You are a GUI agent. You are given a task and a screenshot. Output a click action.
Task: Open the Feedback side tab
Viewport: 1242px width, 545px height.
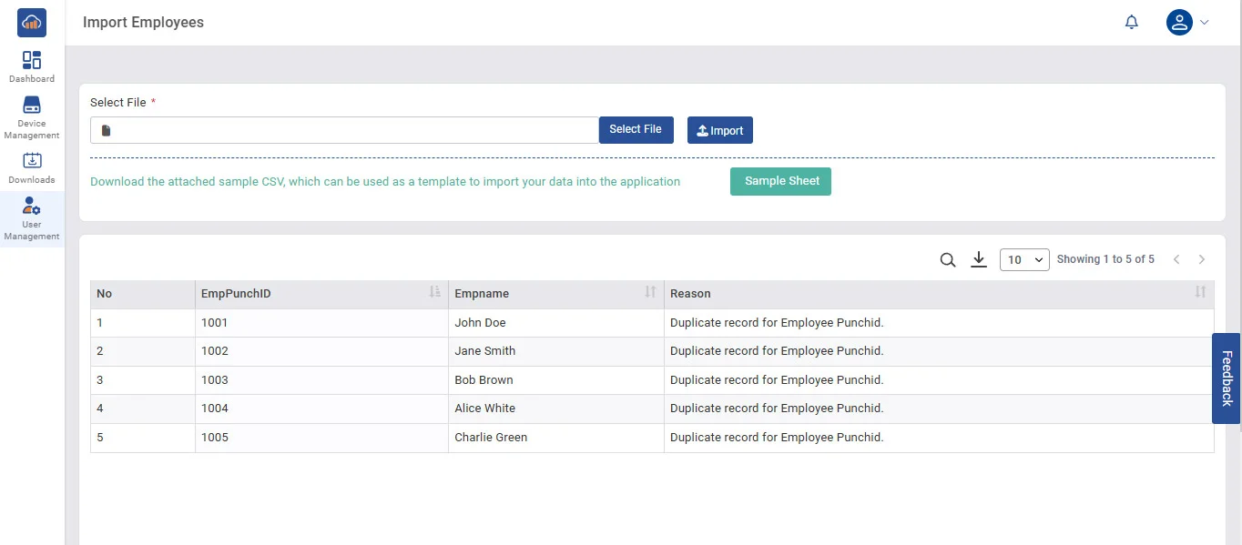(x=1227, y=378)
